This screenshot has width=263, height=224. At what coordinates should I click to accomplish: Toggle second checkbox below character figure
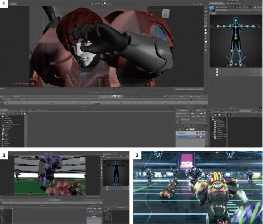coord(217,72)
